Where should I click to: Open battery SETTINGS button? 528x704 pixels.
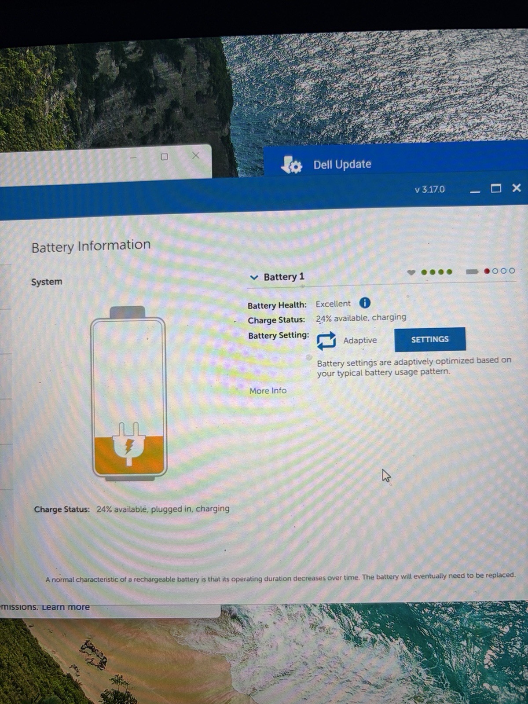430,339
